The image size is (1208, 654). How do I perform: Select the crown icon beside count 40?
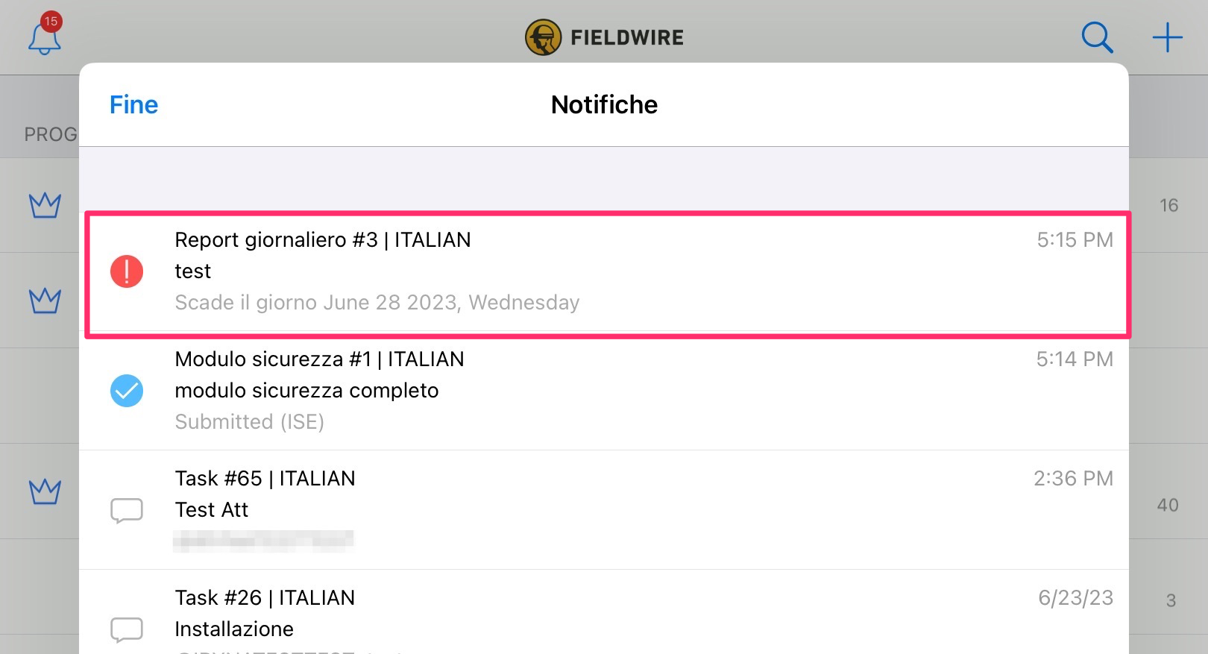coord(45,491)
